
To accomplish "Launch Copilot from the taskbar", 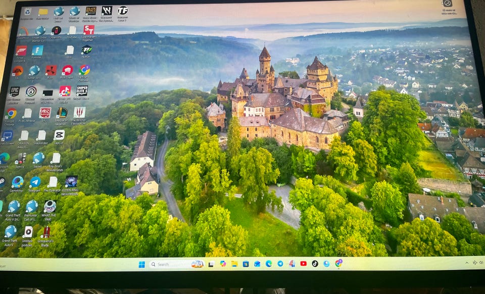I will click(223, 264).
